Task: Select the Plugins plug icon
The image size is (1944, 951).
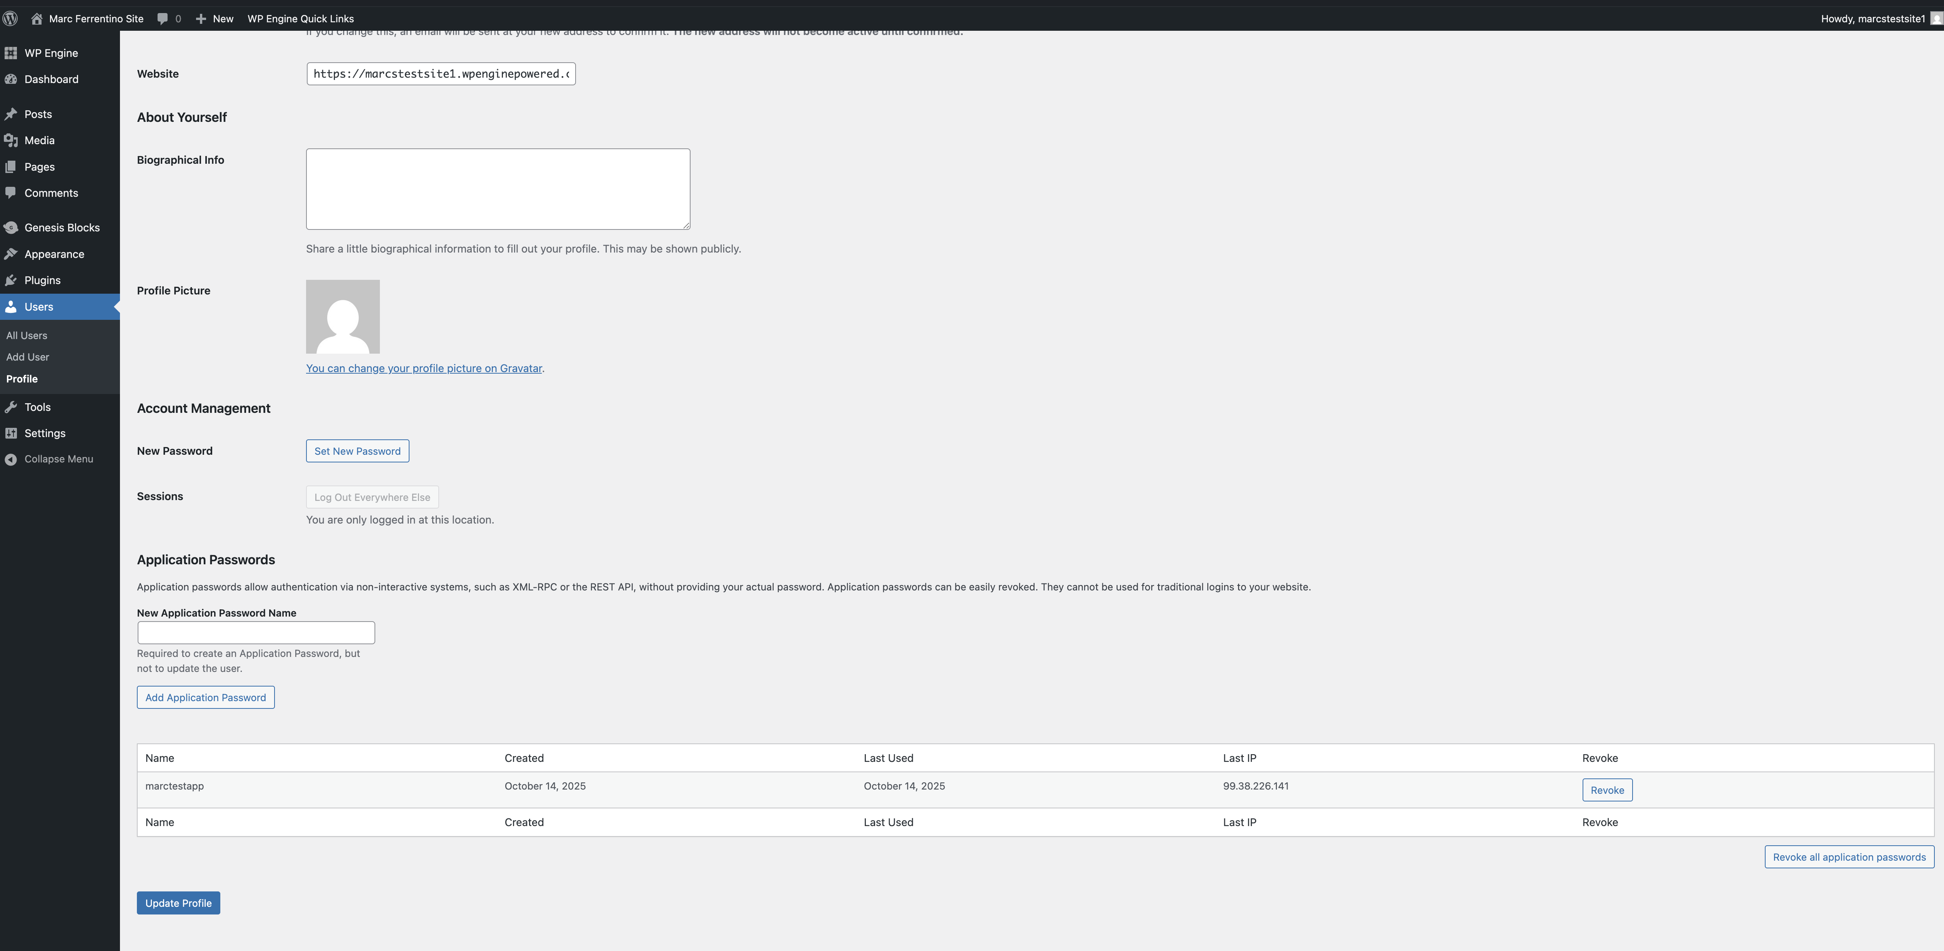Action: coord(12,280)
